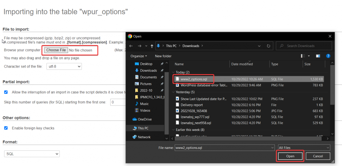Image resolution: width=342 pixels, height=166 pixels.
Task: Uncheck Enable foreign key checks
Action: coord(6,128)
